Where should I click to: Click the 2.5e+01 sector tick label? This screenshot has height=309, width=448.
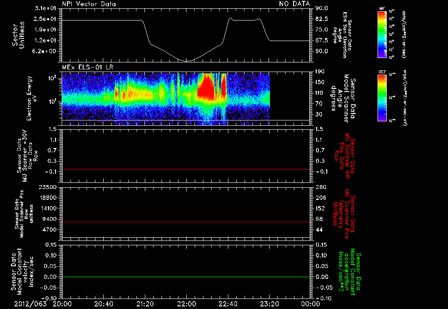tap(45, 19)
